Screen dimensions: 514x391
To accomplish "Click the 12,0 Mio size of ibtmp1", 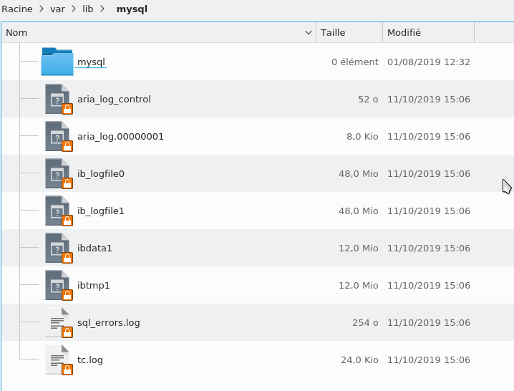I will (x=358, y=286).
